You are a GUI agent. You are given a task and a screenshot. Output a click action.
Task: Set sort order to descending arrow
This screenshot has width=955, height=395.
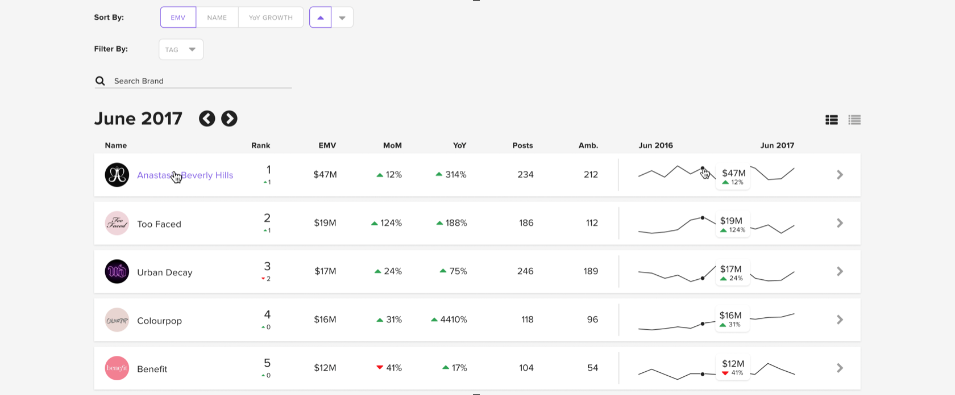[342, 18]
